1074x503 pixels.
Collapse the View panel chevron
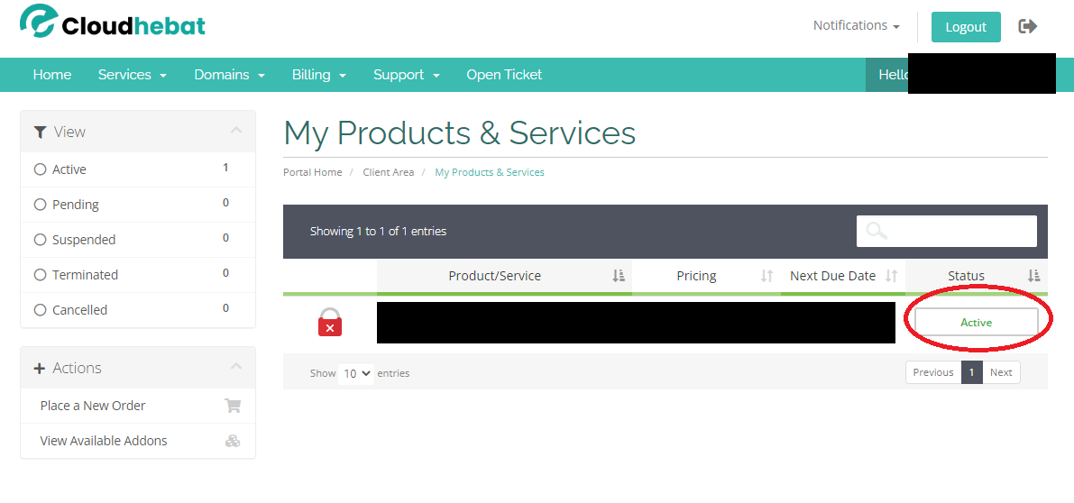click(236, 130)
